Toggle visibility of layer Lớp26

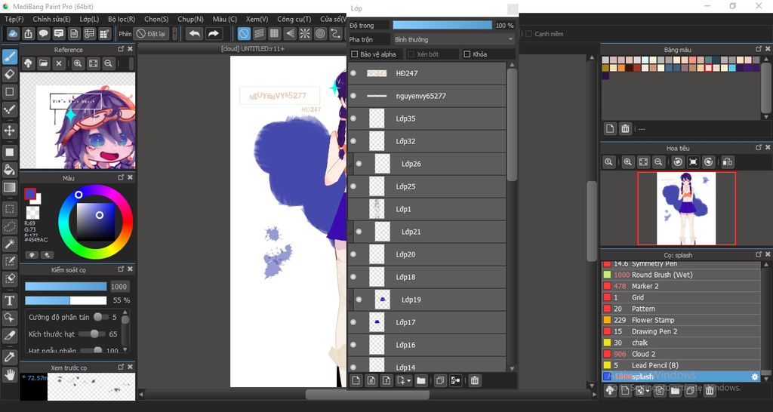[x=359, y=164]
